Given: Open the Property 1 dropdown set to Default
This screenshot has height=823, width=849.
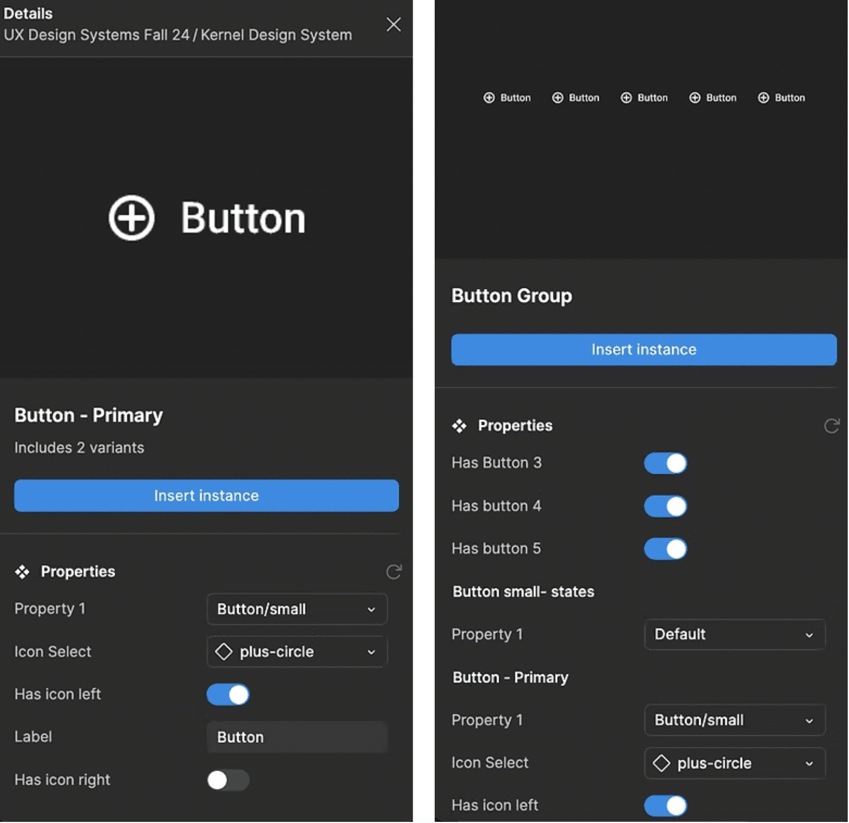Looking at the screenshot, I should [735, 634].
